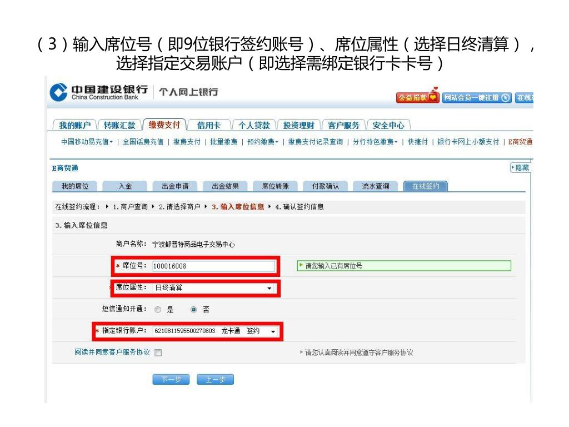Click flow step 3. 输入席位信息

click(x=238, y=207)
